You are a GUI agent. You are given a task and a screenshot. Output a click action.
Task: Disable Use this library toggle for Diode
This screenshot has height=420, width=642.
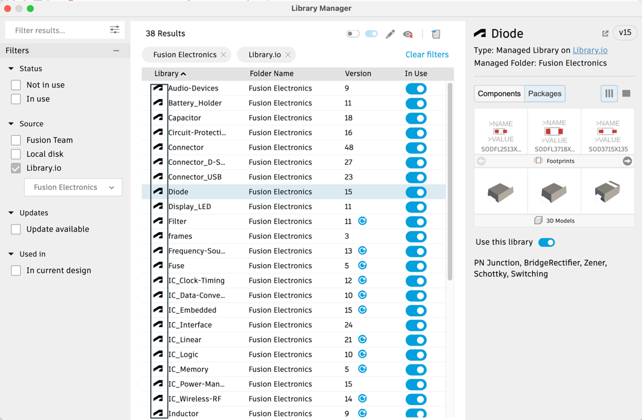(546, 242)
